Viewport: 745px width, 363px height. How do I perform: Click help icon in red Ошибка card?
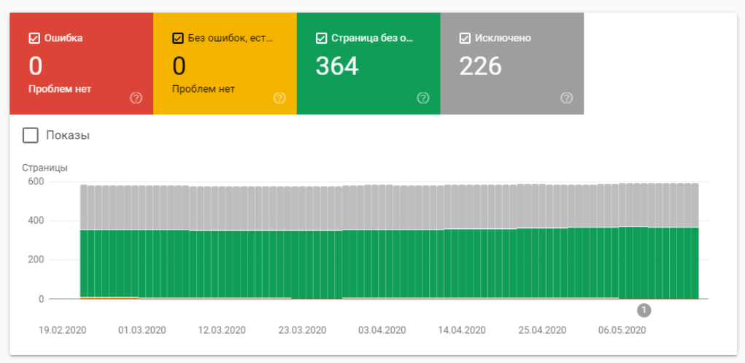136,98
